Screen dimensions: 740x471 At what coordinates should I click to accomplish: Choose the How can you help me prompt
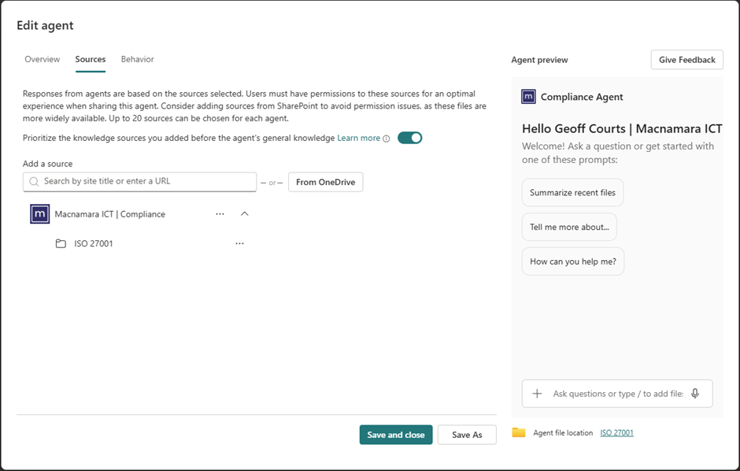(573, 261)
